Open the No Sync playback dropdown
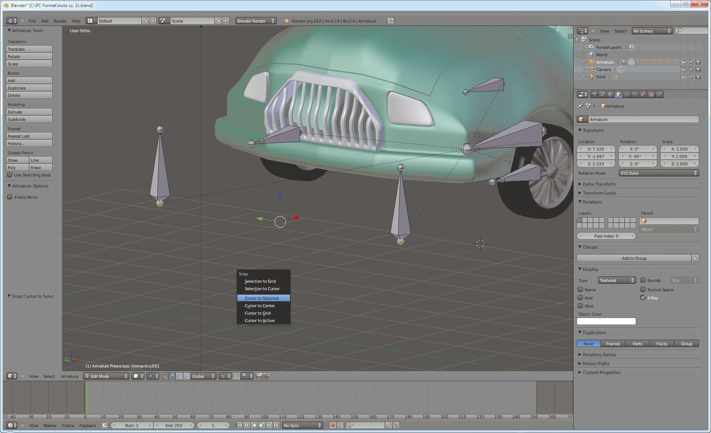This screenshot has width=711, height=433. click(x=303, y=425)
